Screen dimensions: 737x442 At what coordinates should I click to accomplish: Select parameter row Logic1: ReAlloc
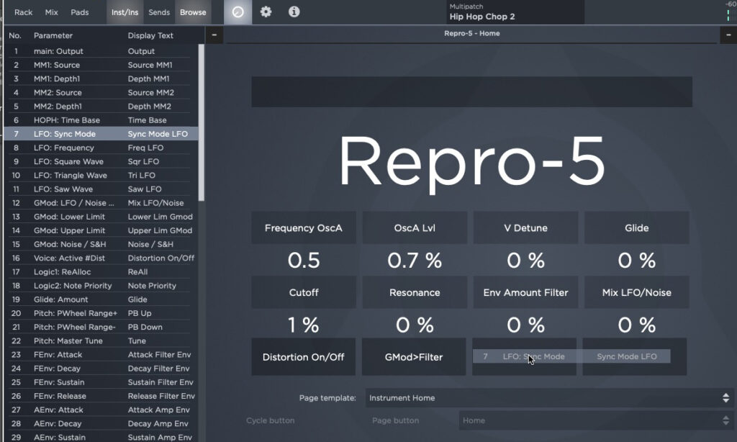click(101, 272)
